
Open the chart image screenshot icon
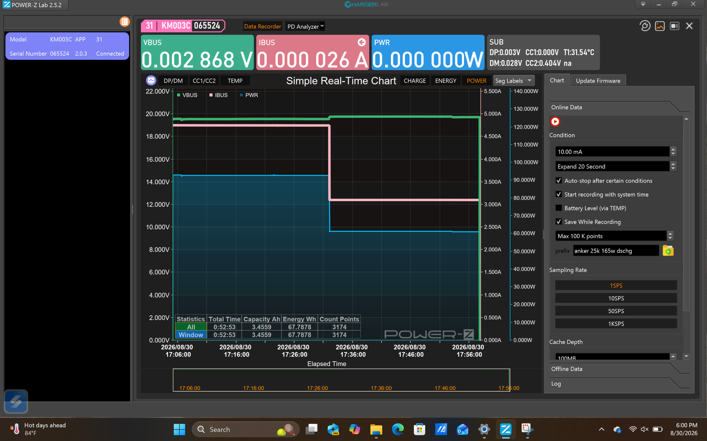659,26
